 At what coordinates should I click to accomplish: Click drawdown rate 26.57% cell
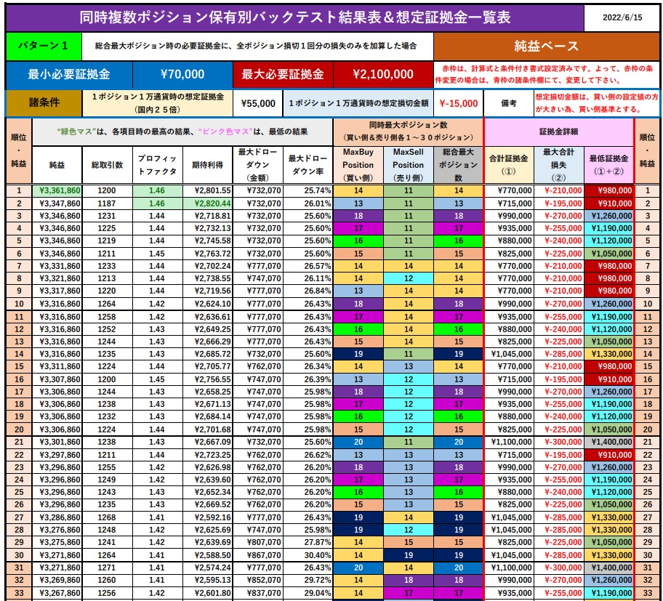click(x=308, y=266)
